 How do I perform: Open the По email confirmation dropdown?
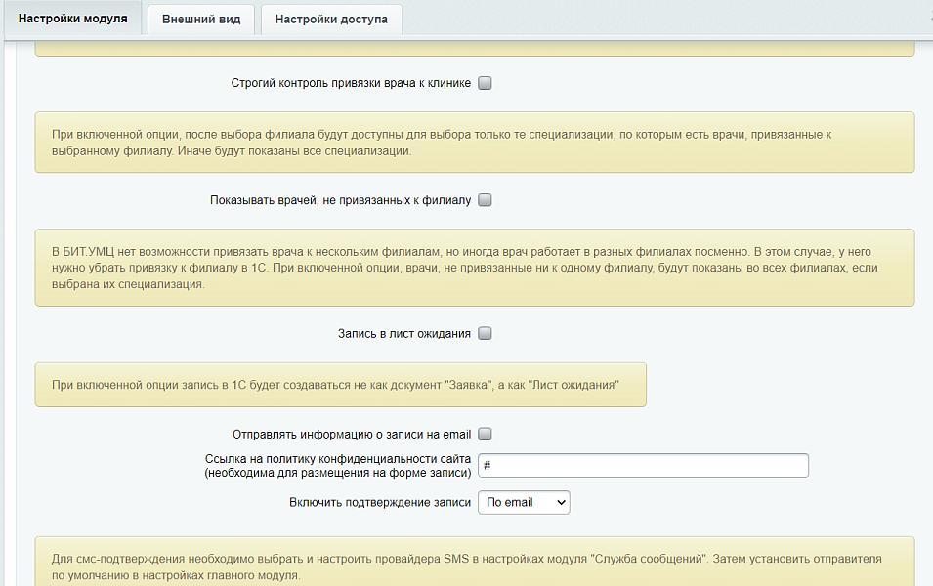pyautogui.click(x=523, y=503)
